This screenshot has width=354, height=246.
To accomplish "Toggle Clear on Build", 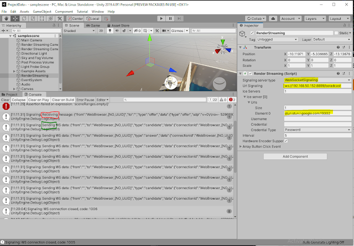I will click(x=63, y=100).
